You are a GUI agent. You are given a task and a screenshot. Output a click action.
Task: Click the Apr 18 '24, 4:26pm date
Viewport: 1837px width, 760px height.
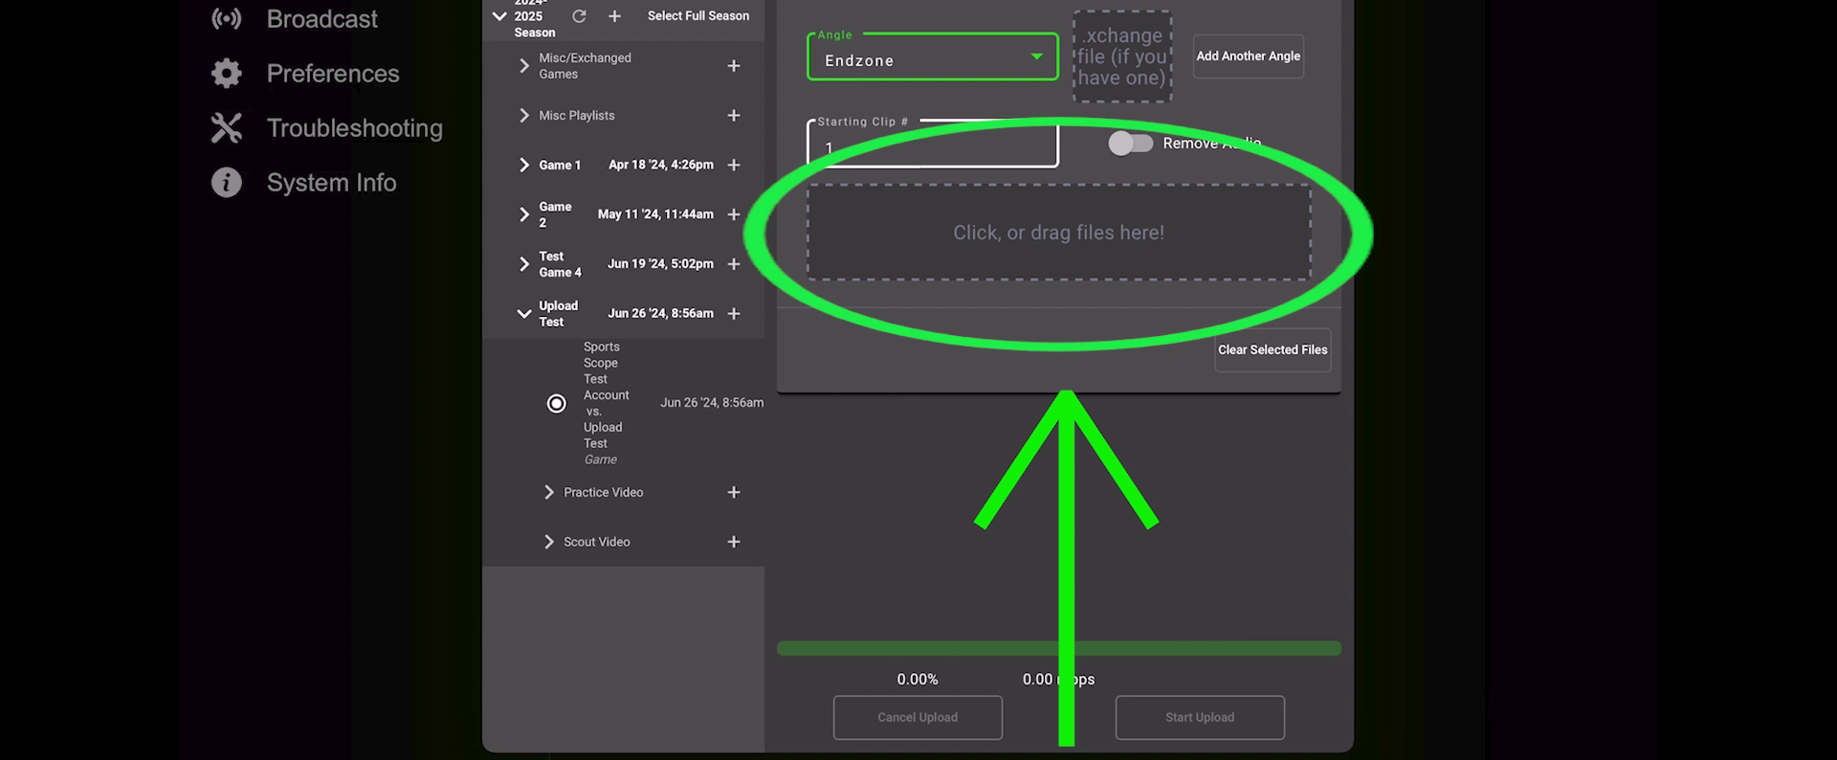pos(661,166)
